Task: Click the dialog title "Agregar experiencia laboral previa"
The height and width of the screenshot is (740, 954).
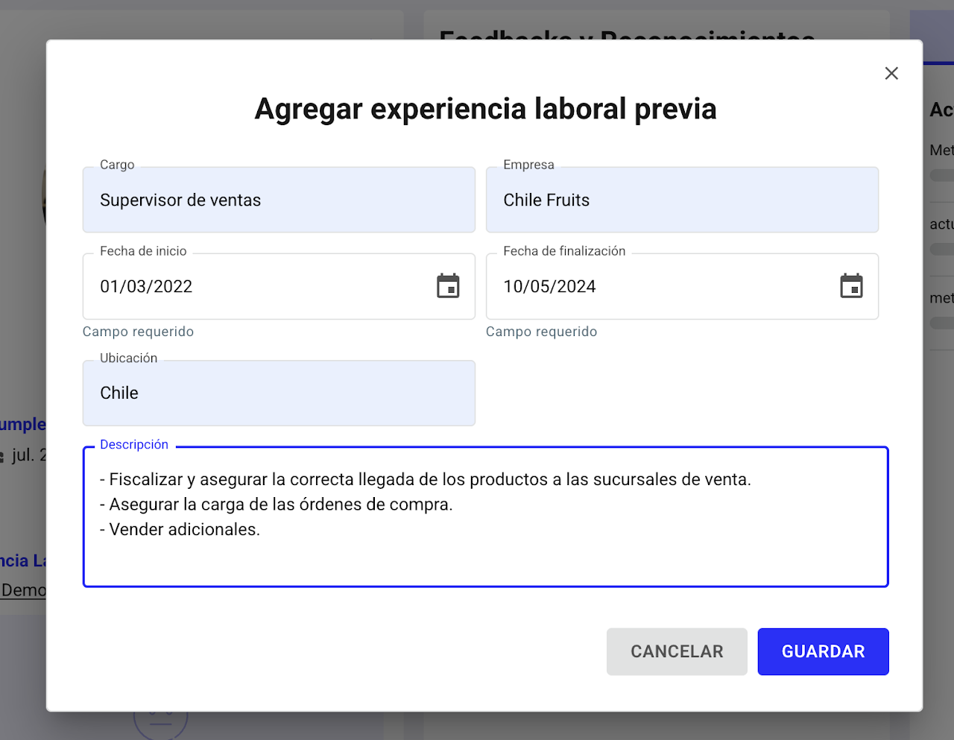Action: [x=485, y=109]
